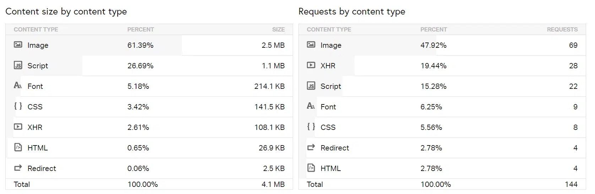Screen dimensions: 595x194
Task: Click the Redirect arrow icon in requests table
Action: [x=311, y=147]
